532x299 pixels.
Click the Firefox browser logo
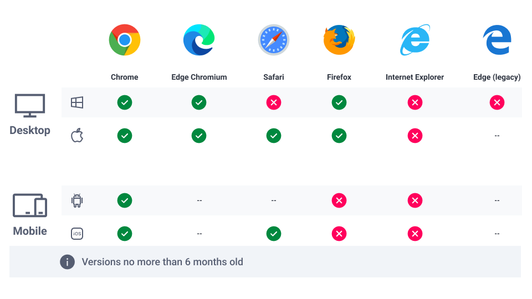tap(339, 40)
